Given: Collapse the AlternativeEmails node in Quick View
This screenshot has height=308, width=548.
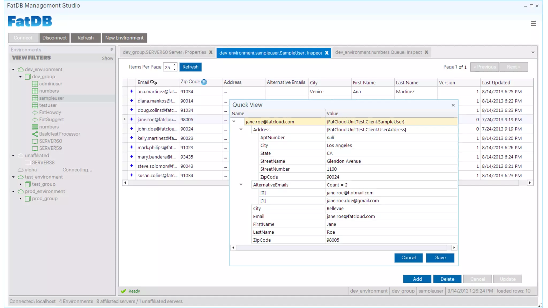Looking at the screenshot, I should pos(241,184).
